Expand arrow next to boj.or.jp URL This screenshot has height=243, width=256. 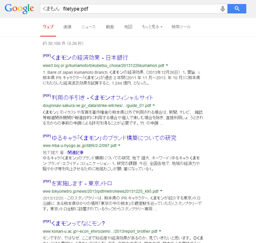click(x=167, y=65)
